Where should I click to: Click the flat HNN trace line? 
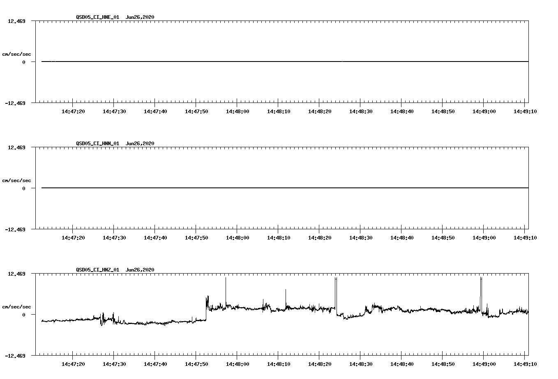click(x=285, y=188)
